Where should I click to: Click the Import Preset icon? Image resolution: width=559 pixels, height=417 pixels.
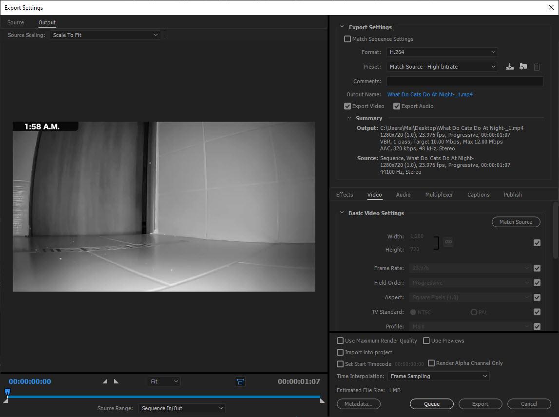523,67
